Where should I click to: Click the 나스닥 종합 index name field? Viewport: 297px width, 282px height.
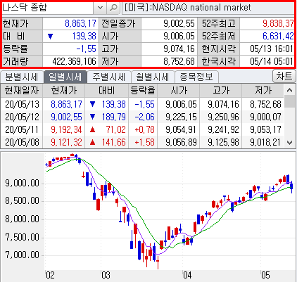(48, 8)
